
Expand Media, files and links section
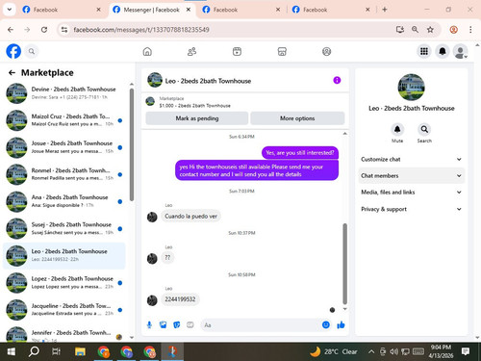[x=412, y=193]
